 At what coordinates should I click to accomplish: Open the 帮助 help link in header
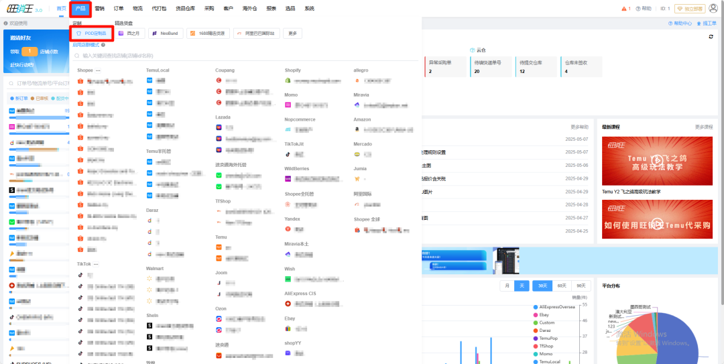[644, 8]
